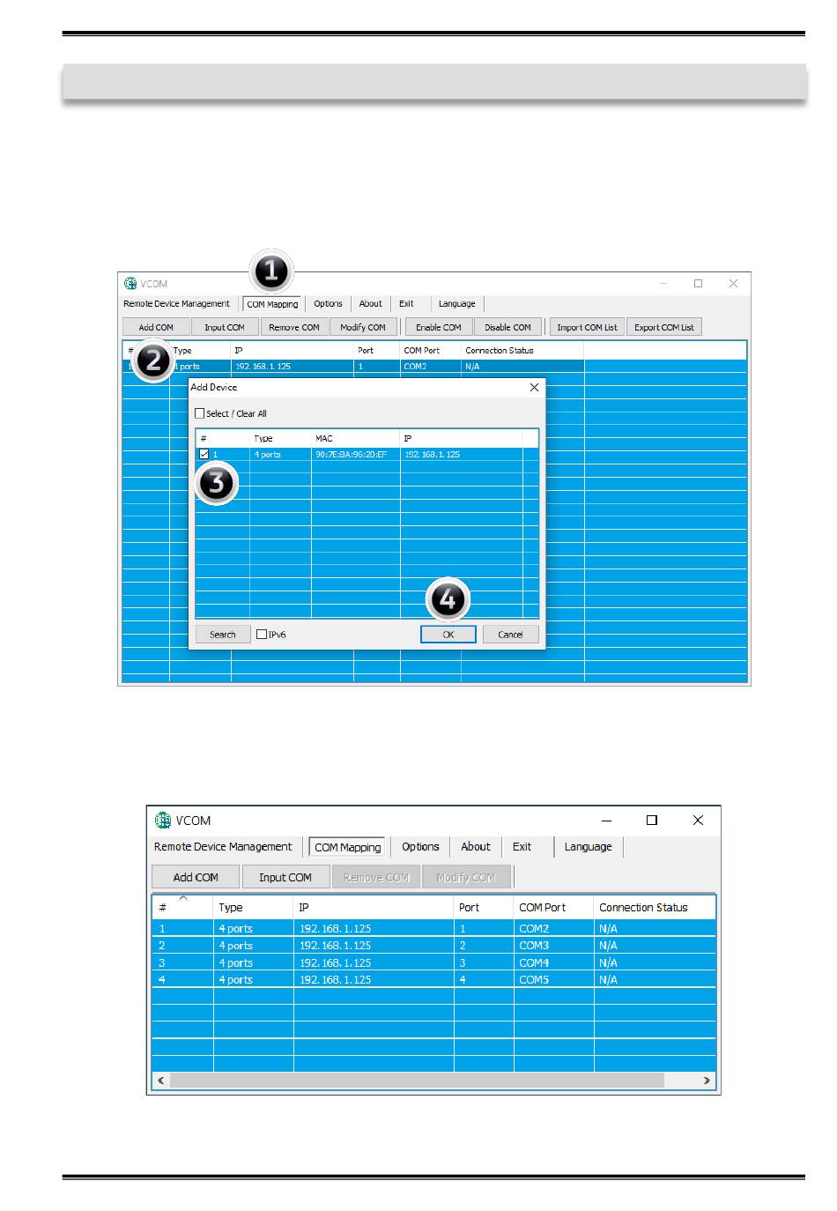Screen dimensions: 837x1211
Task: Confirm Add Device dialog with OK
Action: [448, 635]
